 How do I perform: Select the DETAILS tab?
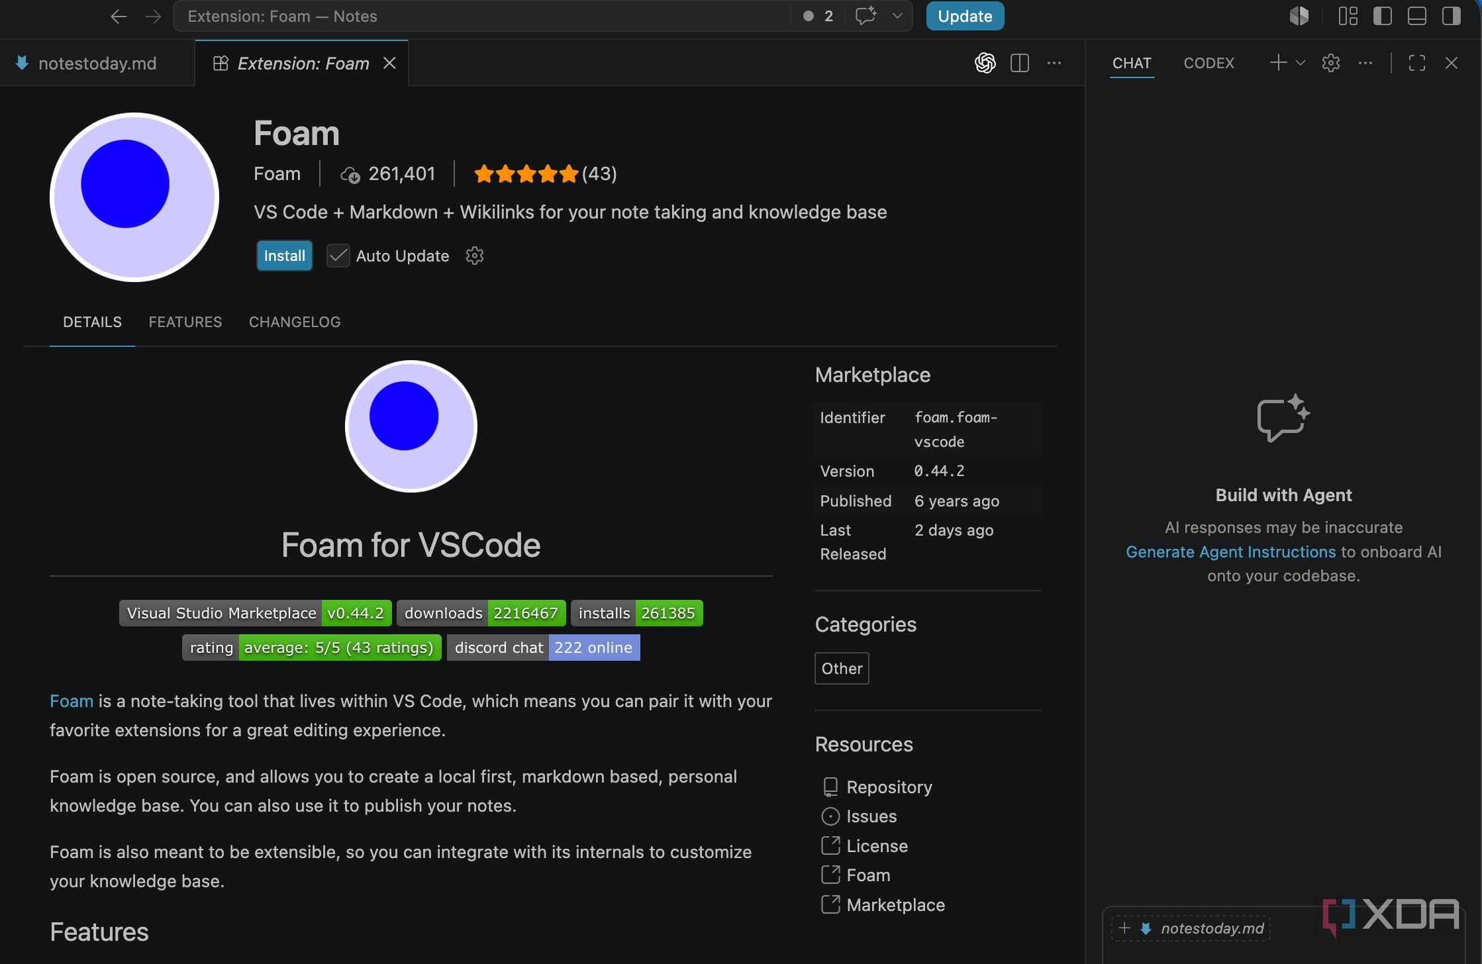click(92, 322)
